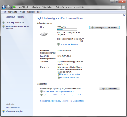Click the Control Panel icon in address bar
This screenshot has height=117, width=127.
(14, 7)
